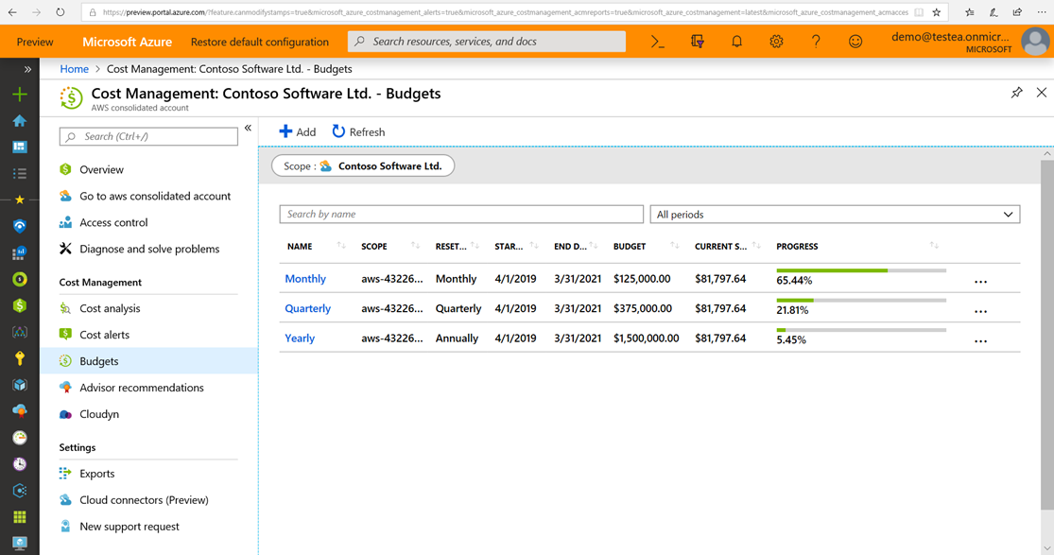The height and width of the screenshot is (555, 1054).
Task: Open the dashboard icon in left sidebar
Action: pos(20,147)
